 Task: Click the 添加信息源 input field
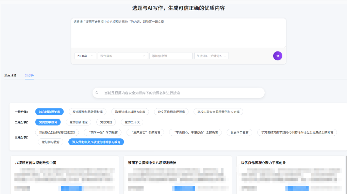171,56
